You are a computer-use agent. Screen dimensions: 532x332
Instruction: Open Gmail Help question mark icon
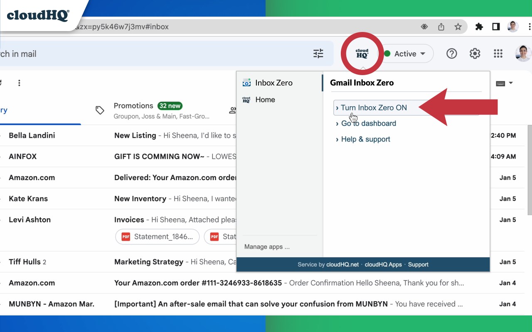tap(452, 54)
